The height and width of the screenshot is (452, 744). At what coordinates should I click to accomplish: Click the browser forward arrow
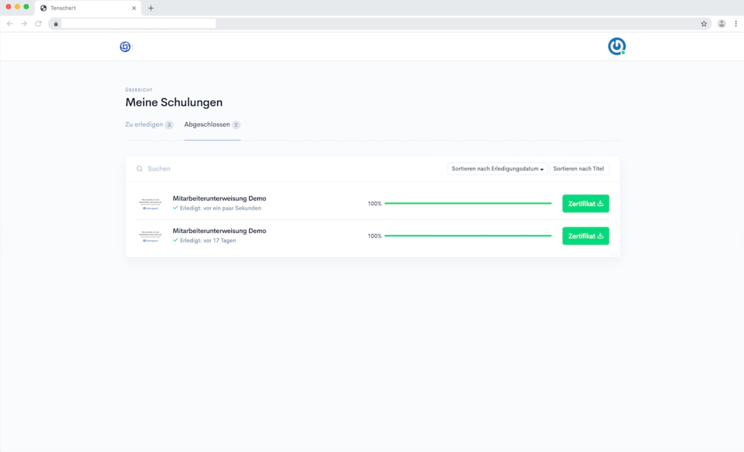[24, 24]
